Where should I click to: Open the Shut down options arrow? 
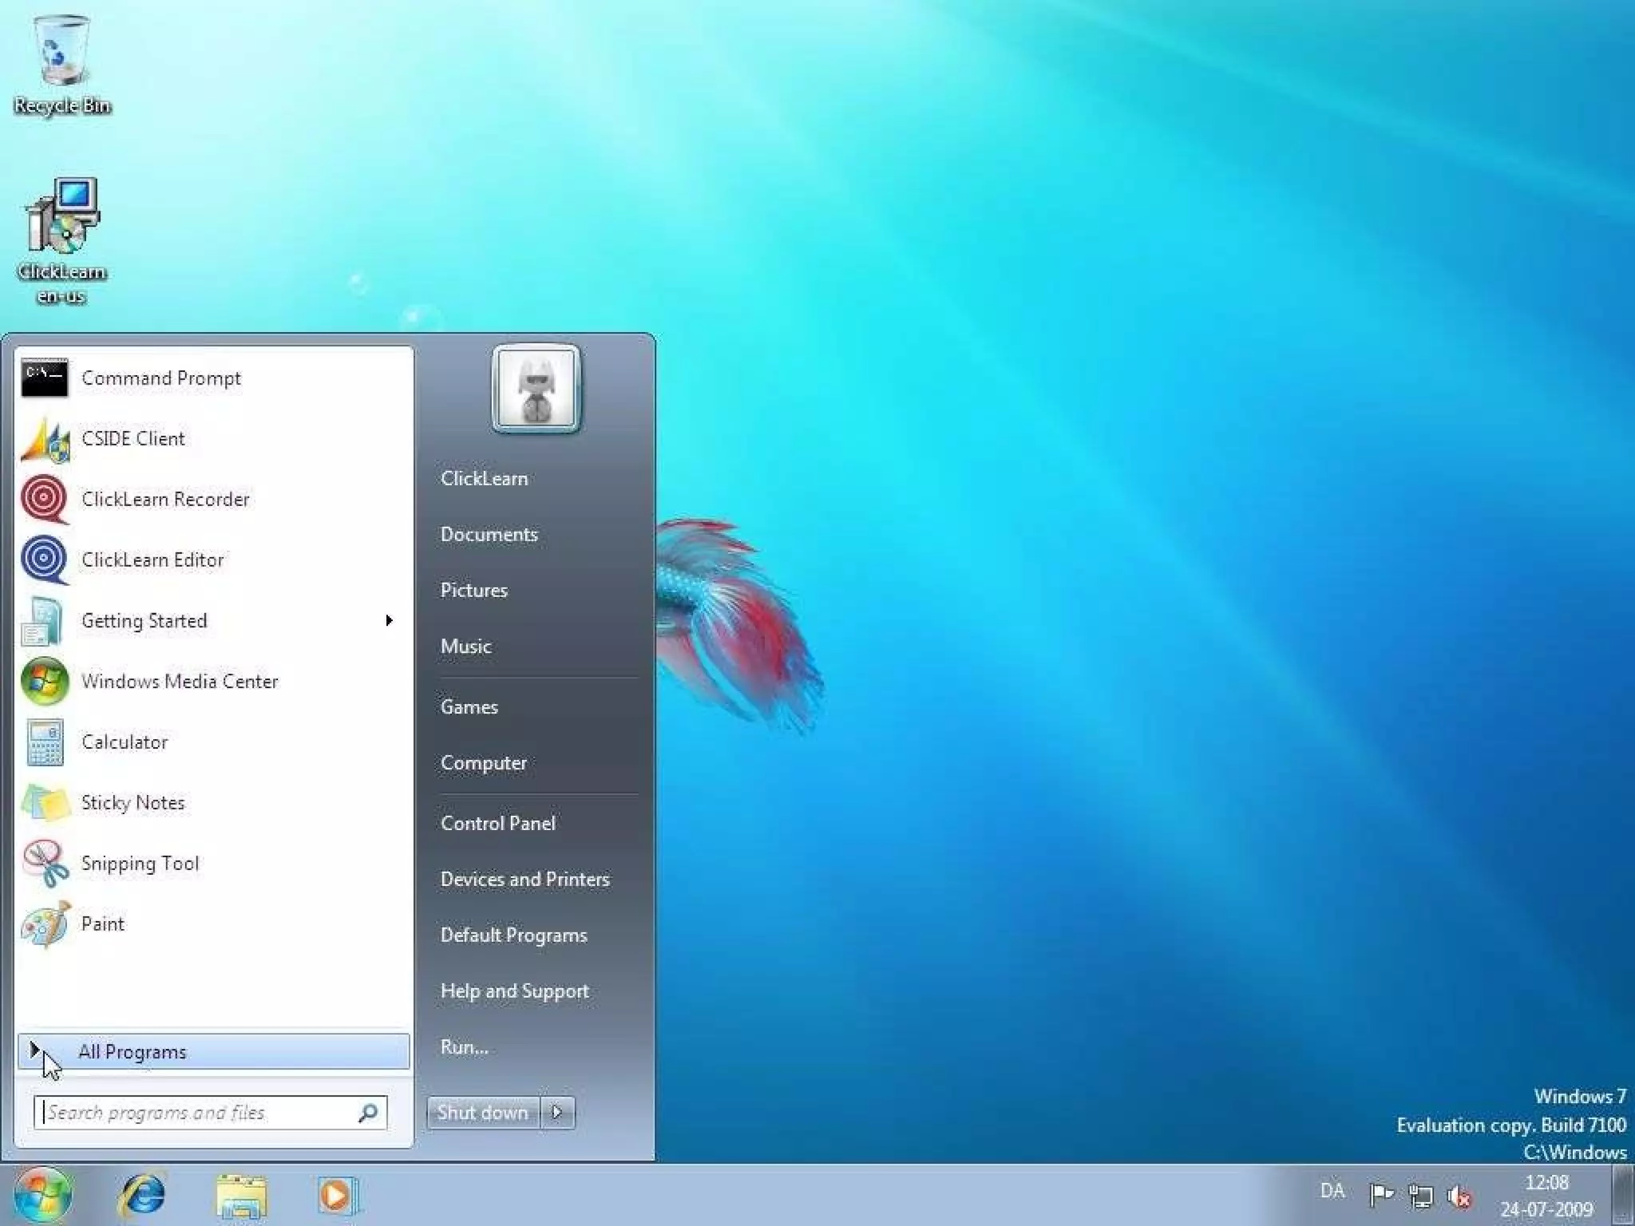coord(558,1112)
